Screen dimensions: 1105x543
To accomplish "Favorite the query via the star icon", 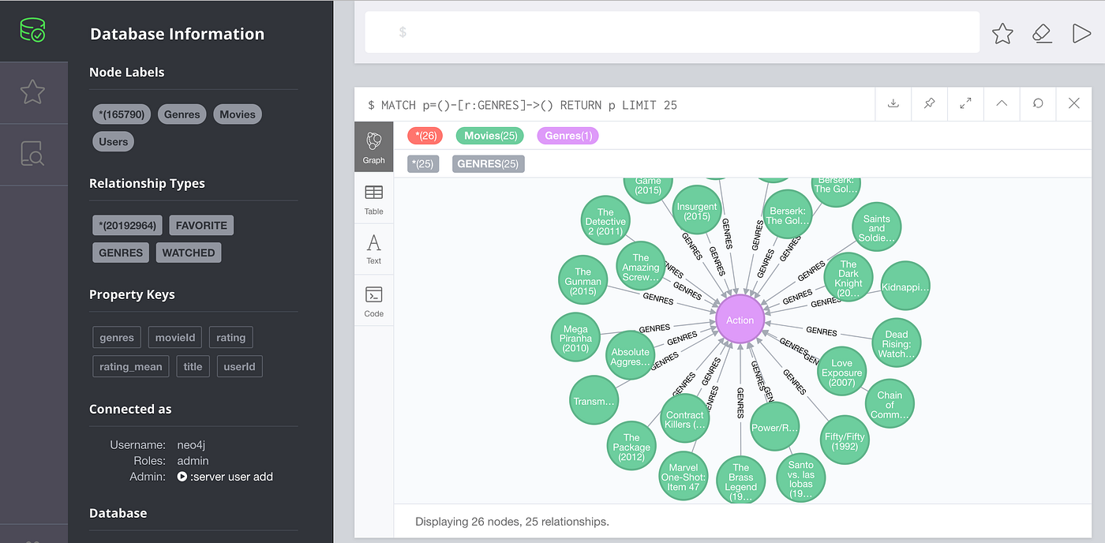I will [x=1002, y=33].
